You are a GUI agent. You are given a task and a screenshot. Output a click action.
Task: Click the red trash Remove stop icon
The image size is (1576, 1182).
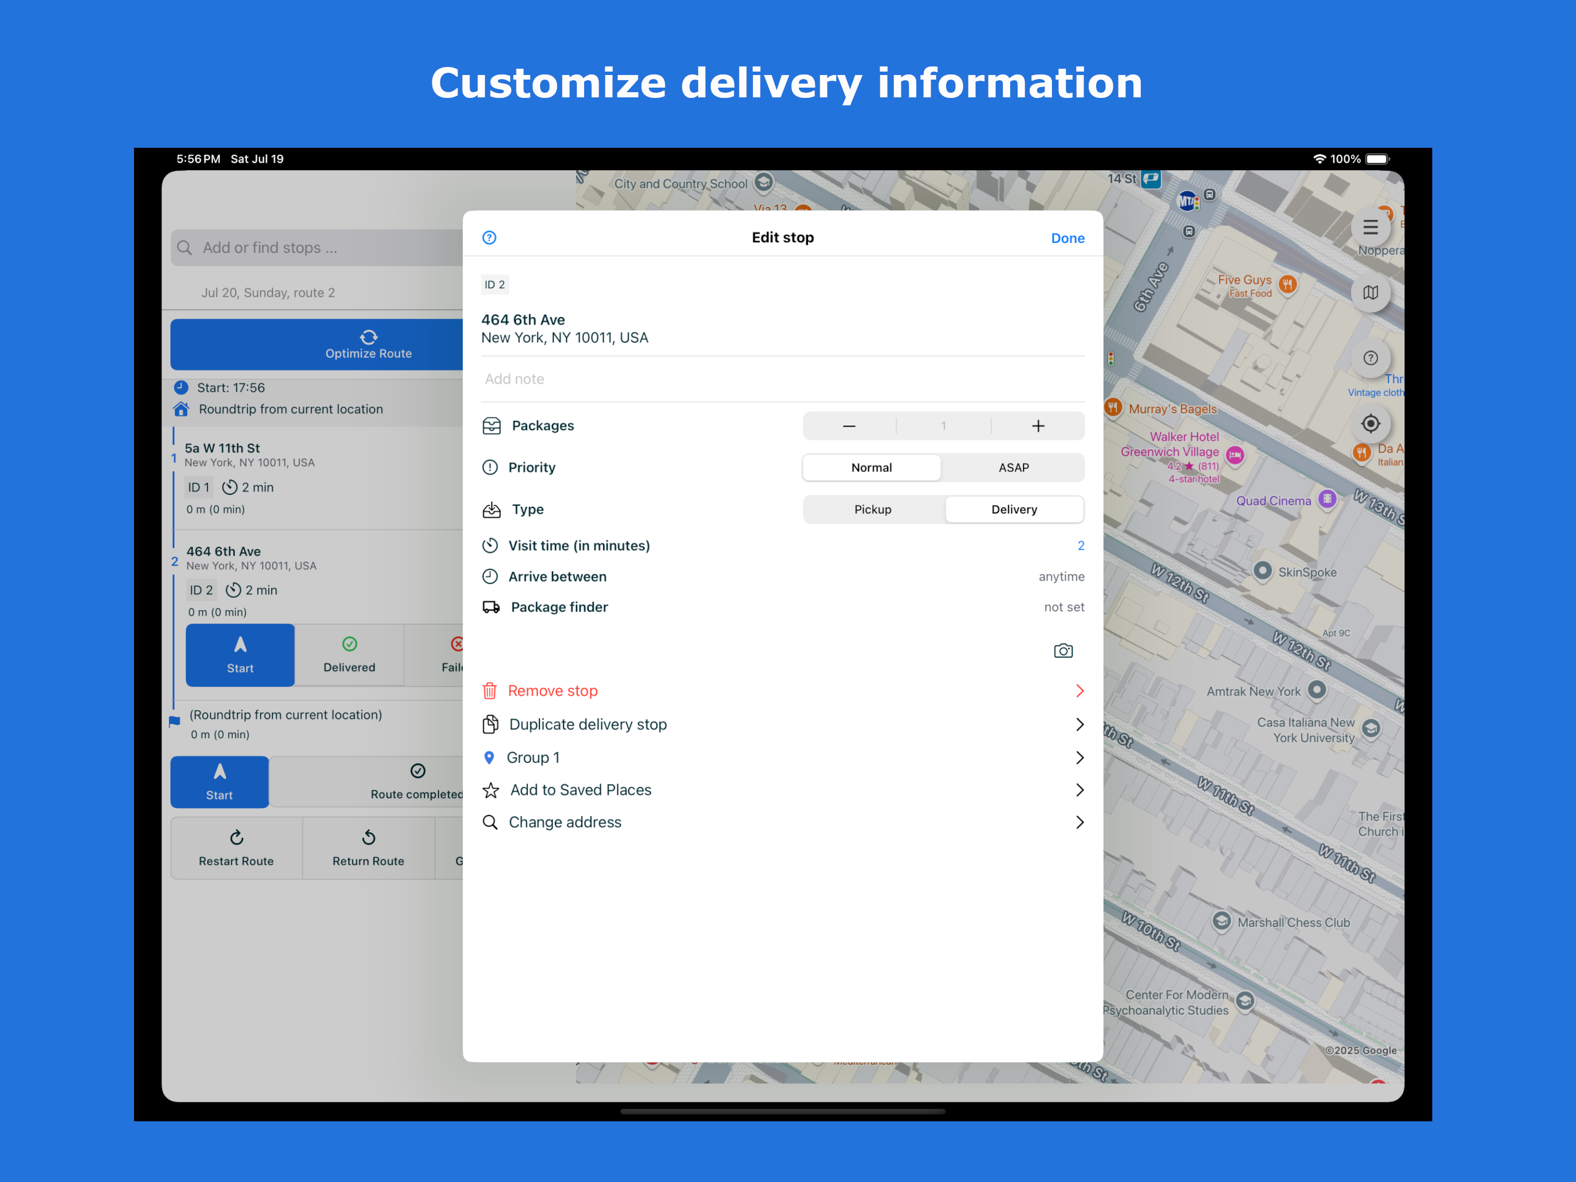[x=490, y=691]
